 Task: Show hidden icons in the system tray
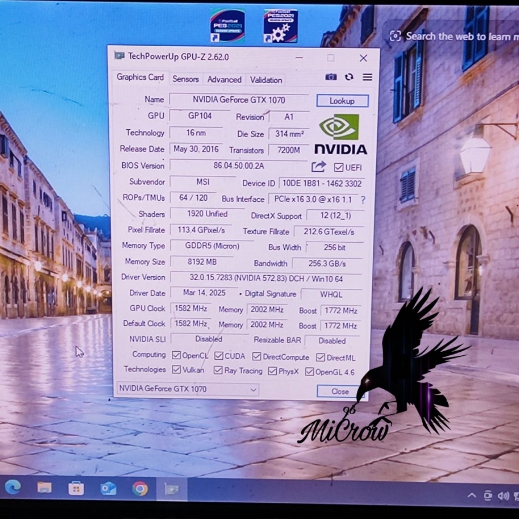pos(471,495)
